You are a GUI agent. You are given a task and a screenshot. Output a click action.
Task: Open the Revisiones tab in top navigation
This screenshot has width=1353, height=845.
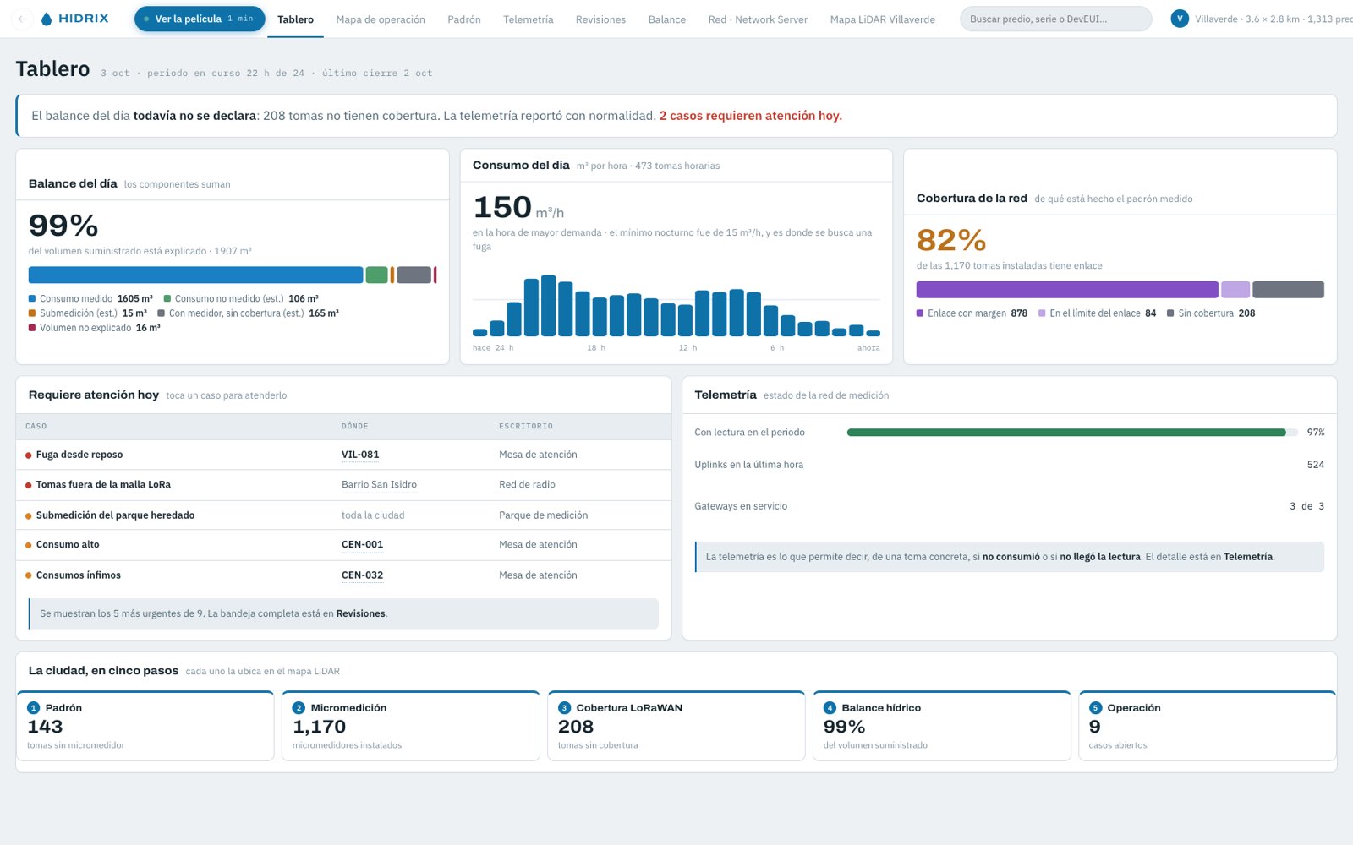click(600, 19)
